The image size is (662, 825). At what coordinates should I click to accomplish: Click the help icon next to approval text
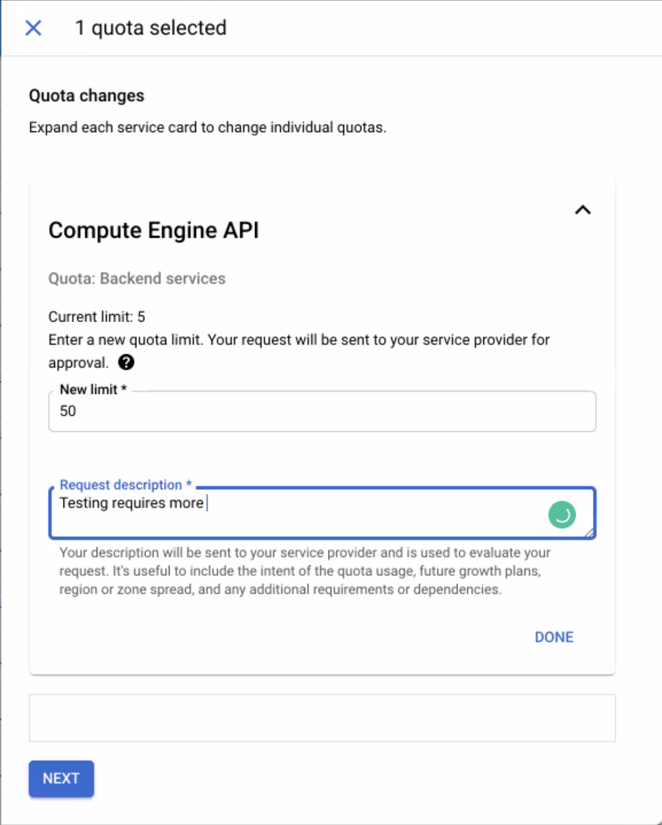(126, 362)
